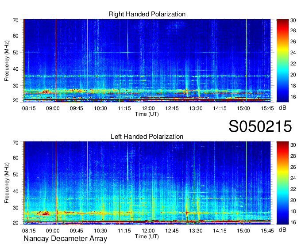Click the 13:30 time tick on top plot
Image resolution: width=301 pixels, height=244 pixels.
click(x=196, y=108)
